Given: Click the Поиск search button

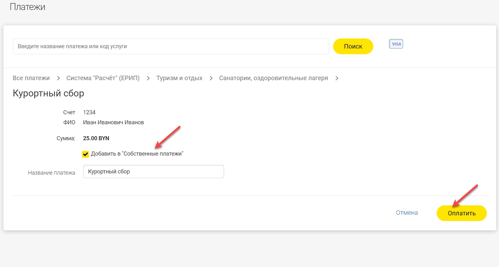Looking at the screenshot, I should pos(353,46).
